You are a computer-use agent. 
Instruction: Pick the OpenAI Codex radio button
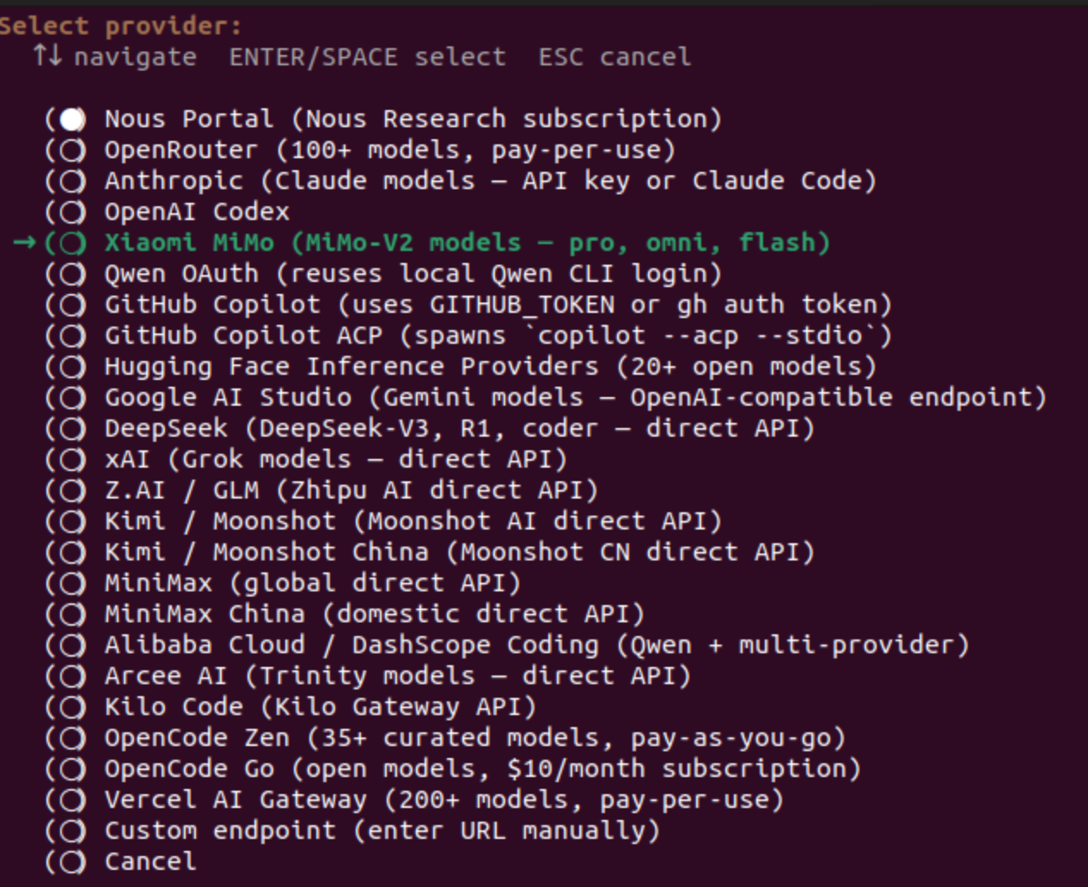click(x=72, y=212)
